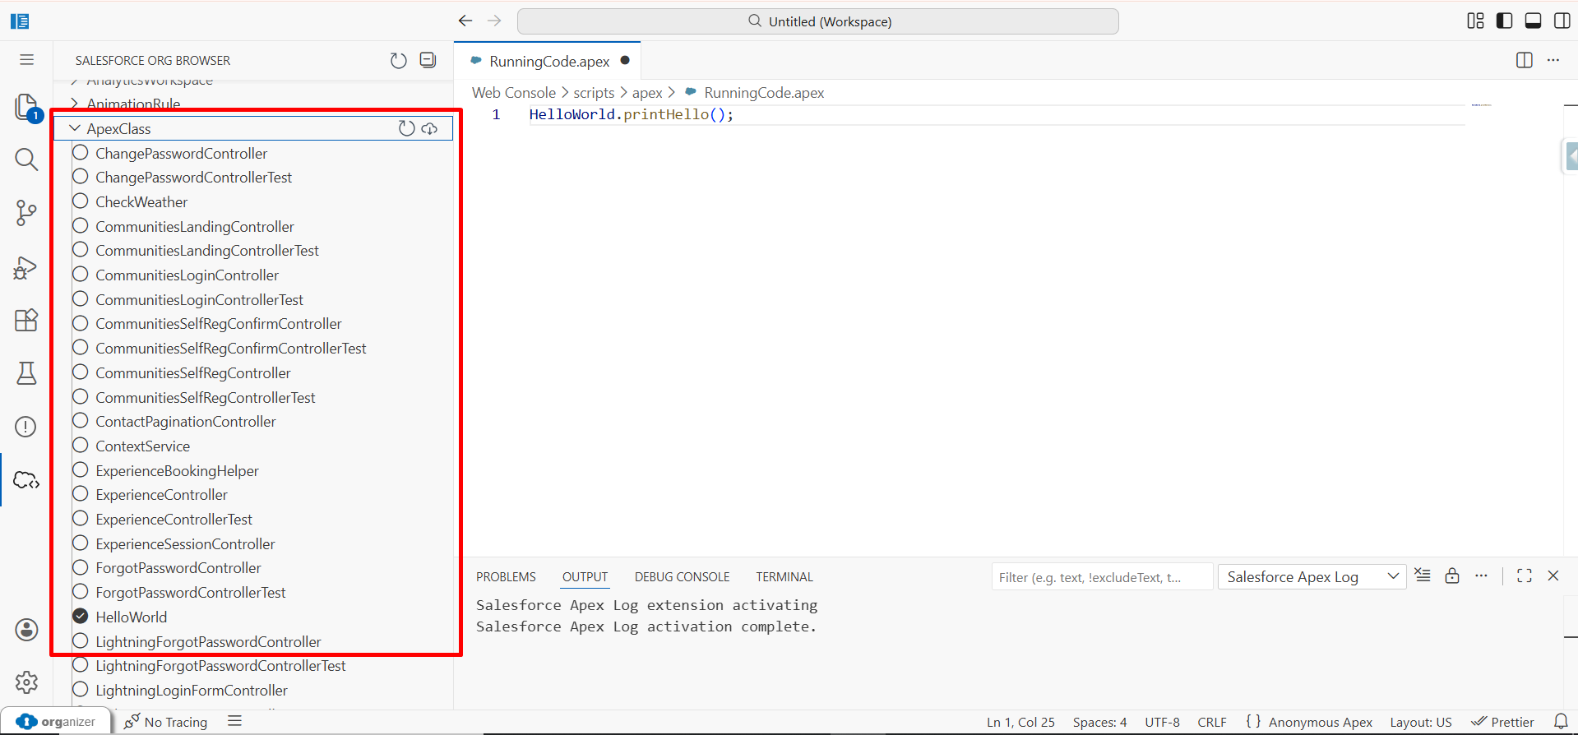The image size is (1578, 735).
Task: Click No Tracing in status bar
Action: pos(165,722)
